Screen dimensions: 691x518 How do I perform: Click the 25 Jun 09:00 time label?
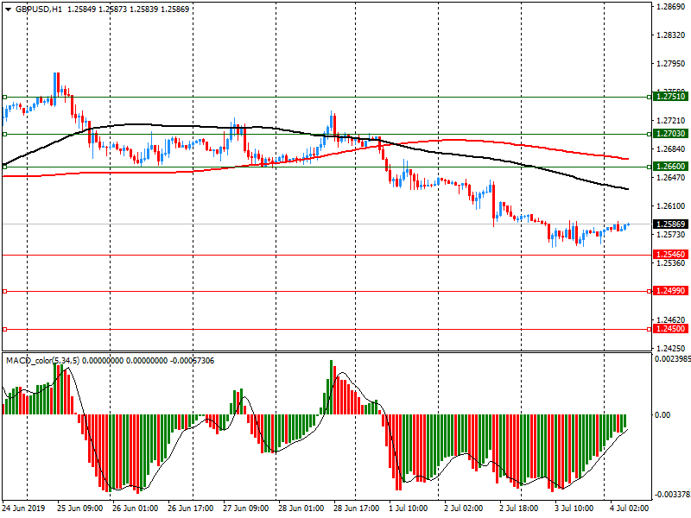pos(79,509)
